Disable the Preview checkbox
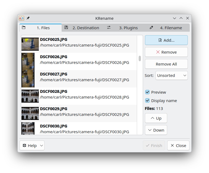Image resolution: width=209 pixels, height=173 pixels. click(x=147, y=92)
